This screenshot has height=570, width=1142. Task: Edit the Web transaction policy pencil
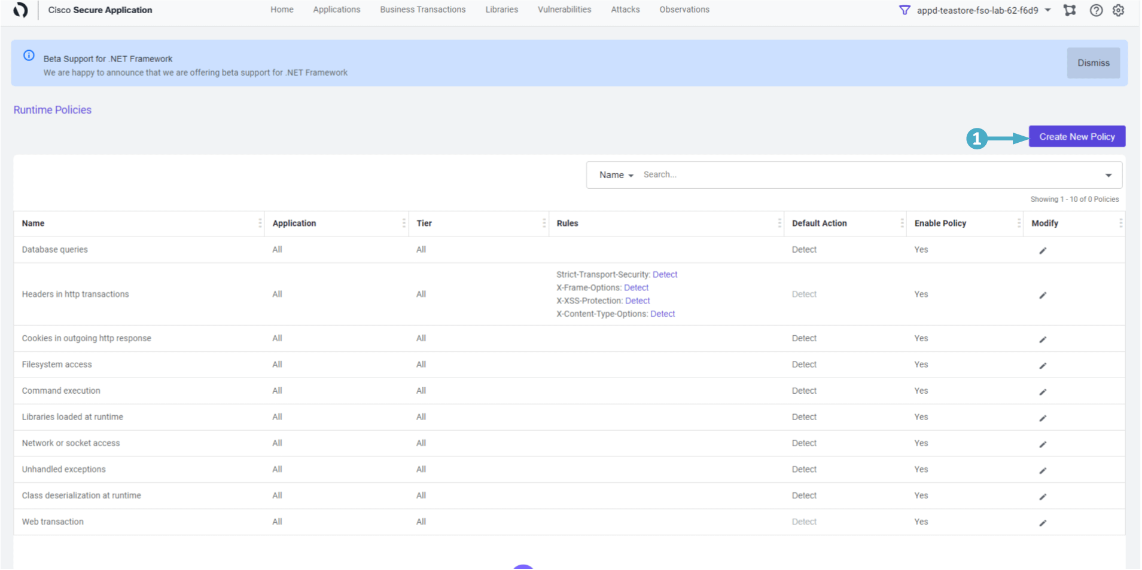point(1043,523)
